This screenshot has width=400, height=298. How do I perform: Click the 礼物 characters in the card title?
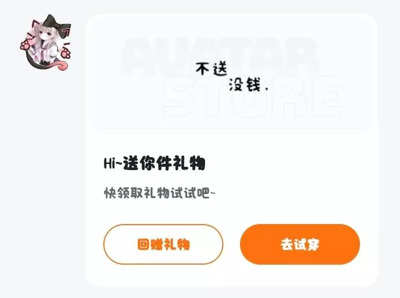189,163
